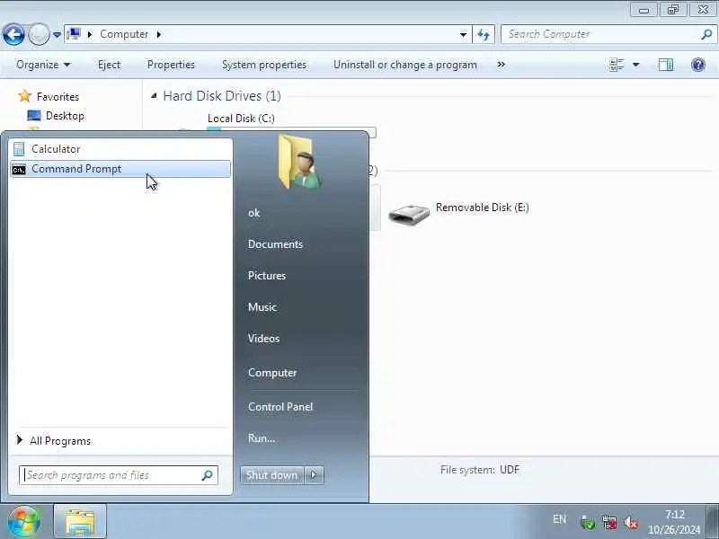
Task: Refresh the Computer folder view
Action: point(484,34)
